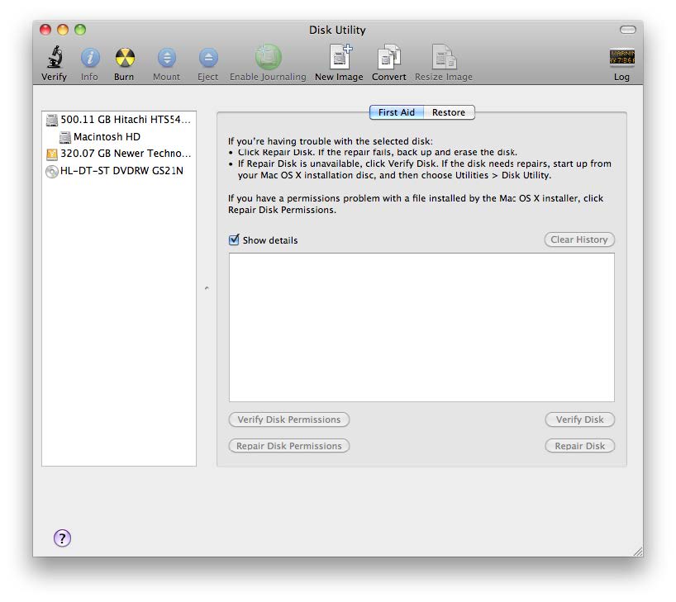Click the Verify microscope icon
676x602 pixels.
tap(55, 58)
